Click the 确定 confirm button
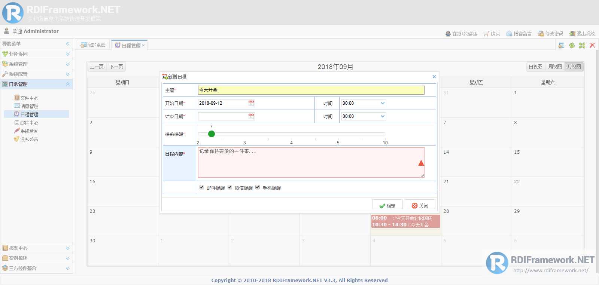 pos(387,205)
